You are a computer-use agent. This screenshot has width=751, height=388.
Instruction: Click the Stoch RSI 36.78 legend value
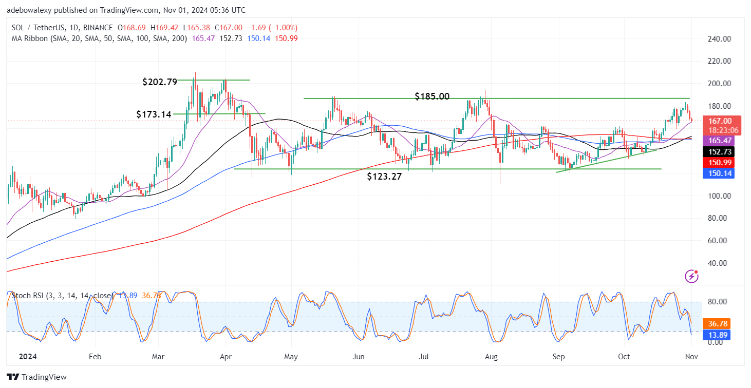click(x=151, y=296)
